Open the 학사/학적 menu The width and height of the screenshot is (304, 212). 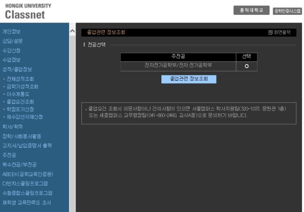click(12, 127)
